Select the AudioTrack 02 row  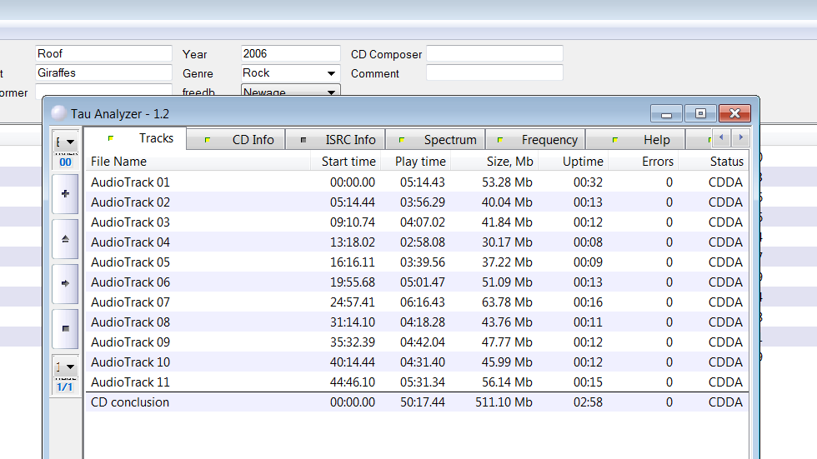[417, 202]
